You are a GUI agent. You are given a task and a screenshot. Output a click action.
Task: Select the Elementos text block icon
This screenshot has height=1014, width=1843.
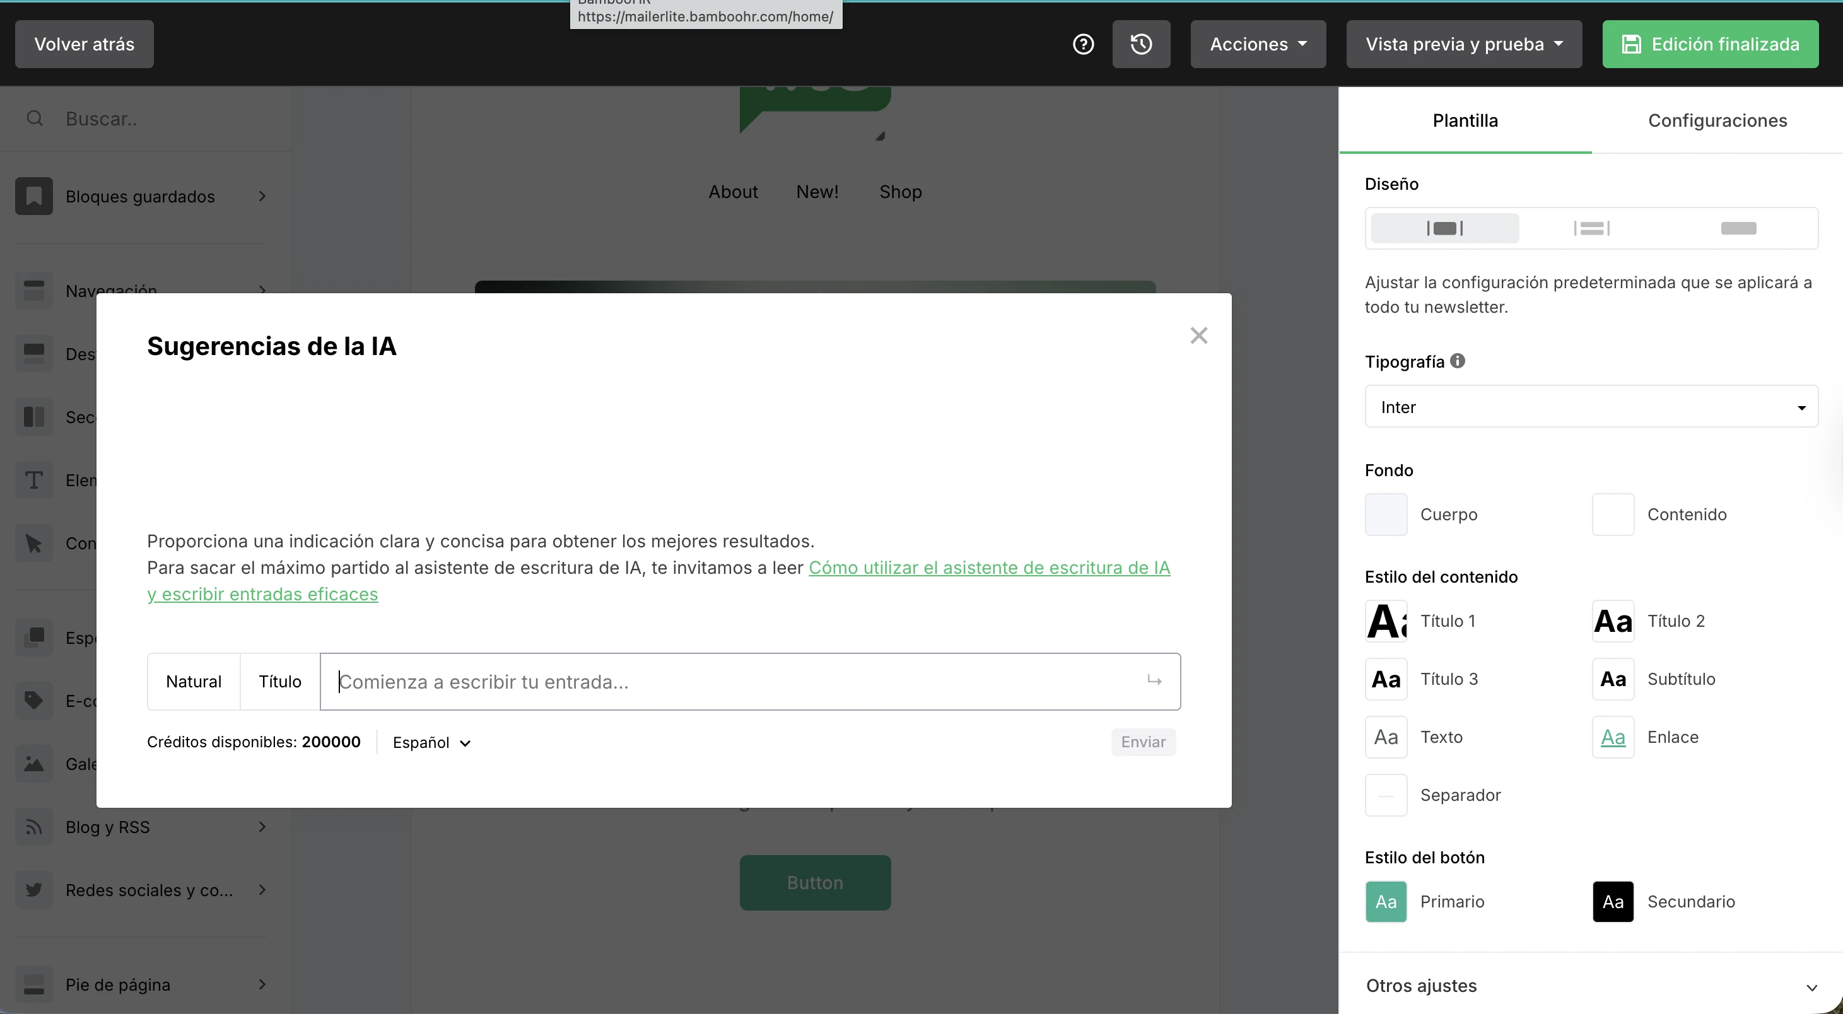[x=33, y=480]
